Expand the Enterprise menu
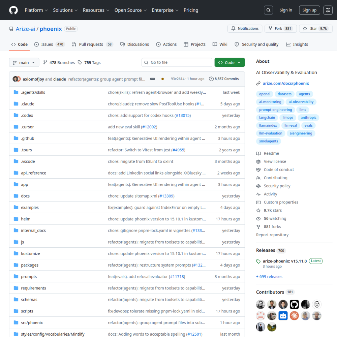Screen dimensions: 337x337 pos(165,10)
